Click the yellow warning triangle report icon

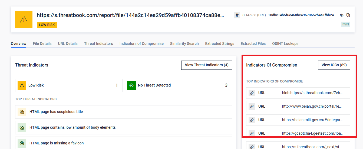[24, 19]
